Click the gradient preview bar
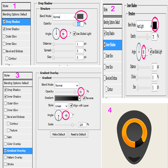This screenshot has height=168, width=168. click(x=67, y=98)
